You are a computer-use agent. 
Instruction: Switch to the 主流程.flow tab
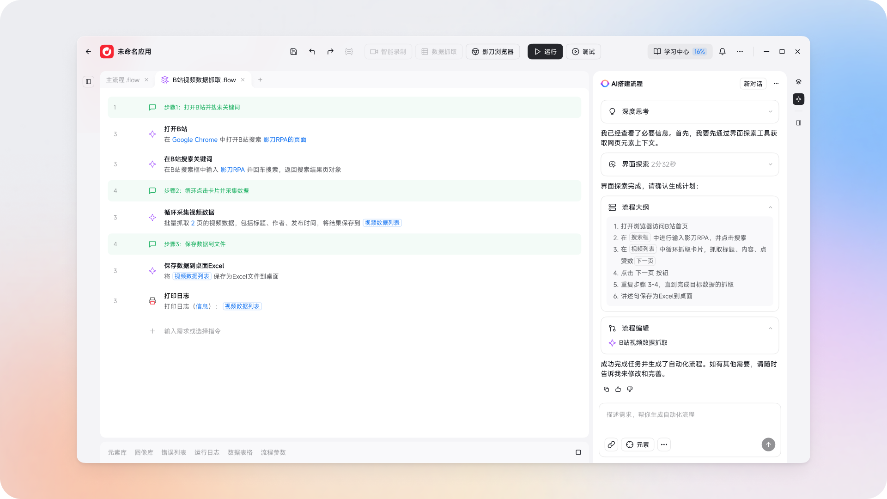[122, 80]
